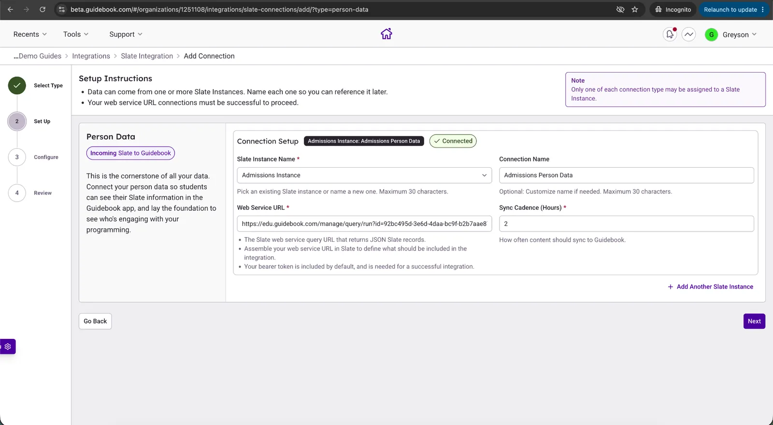The height and width of the screenshot is (425, 773).
Task: Expand the Greyson account menu
Action: (740, 35)
